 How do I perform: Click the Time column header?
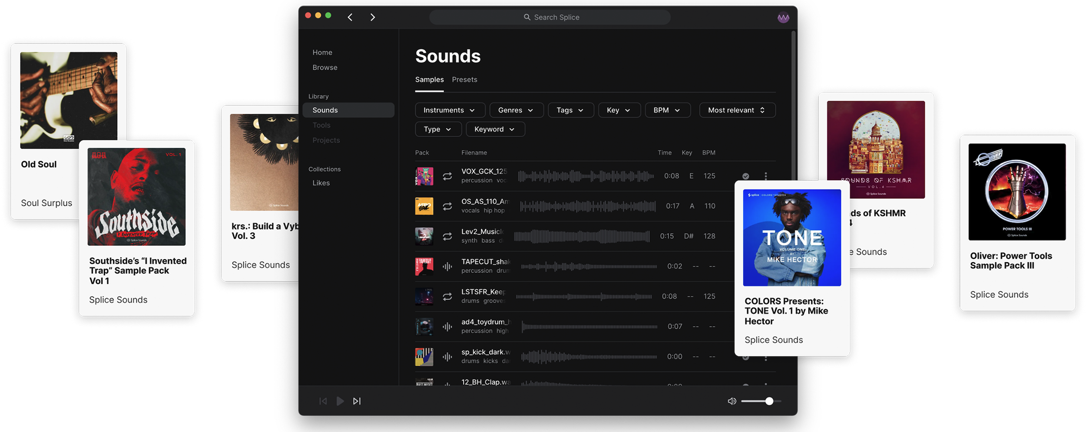click(664, 152)
